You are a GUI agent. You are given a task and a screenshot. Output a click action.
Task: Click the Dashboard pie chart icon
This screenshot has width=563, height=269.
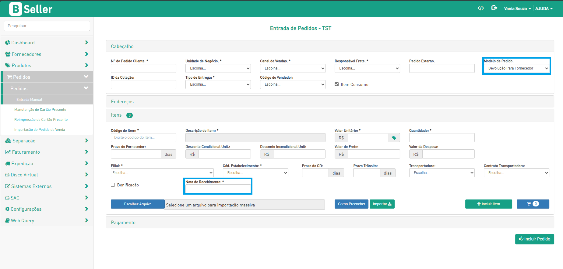(x=8, y=43)
